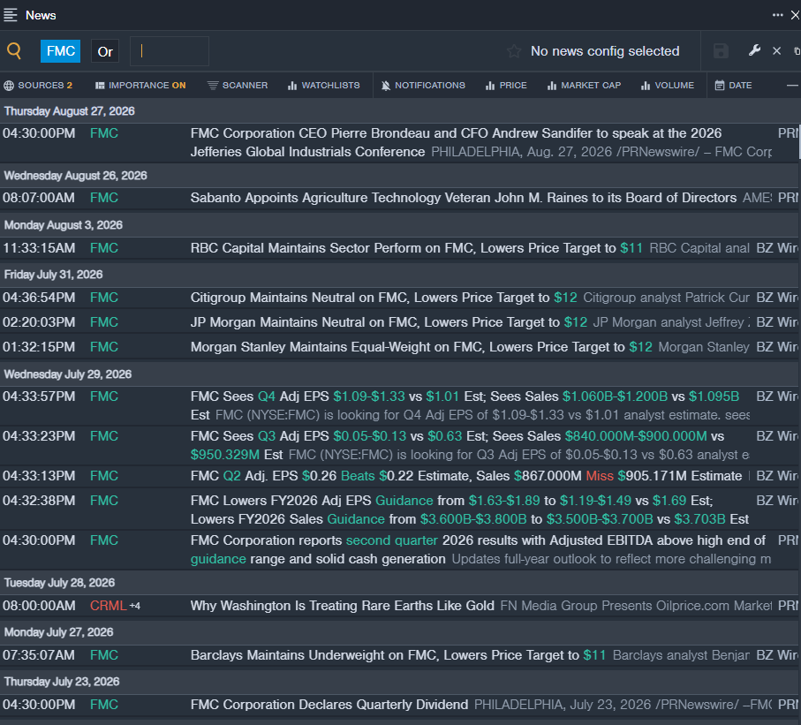Open the RBC Capital Maintains Sector Perform headline
Viewport: 801px width, 725px height.
pos(416,248)
